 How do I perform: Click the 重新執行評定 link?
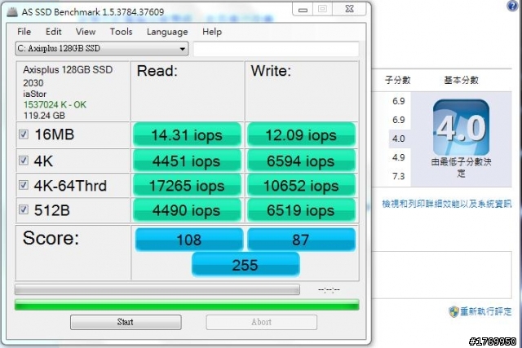[486, 311]
